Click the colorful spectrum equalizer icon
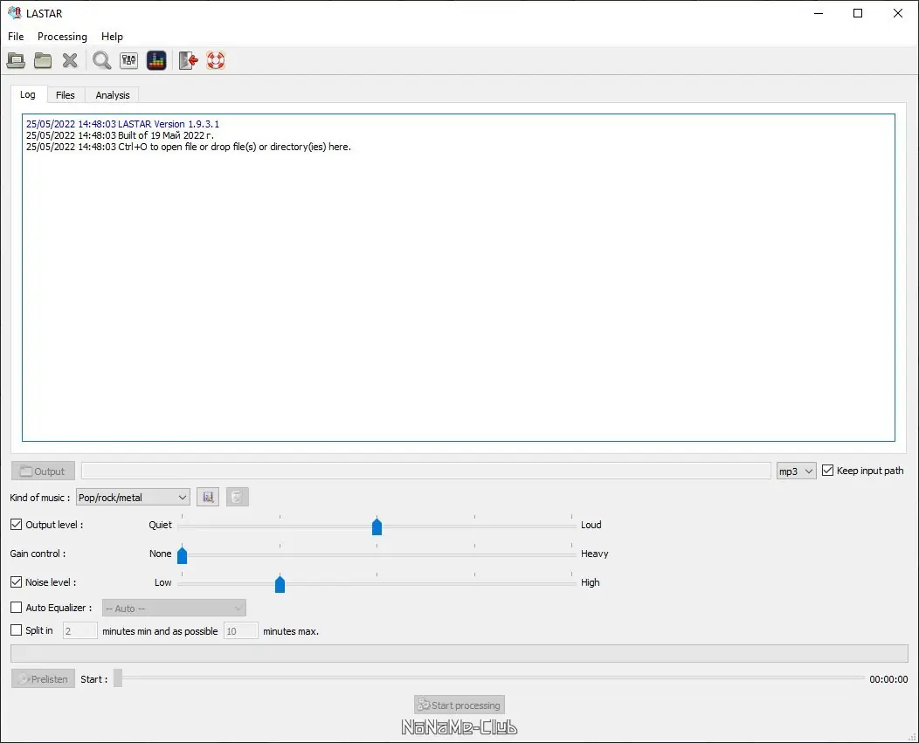 click(x=156, y=60)
